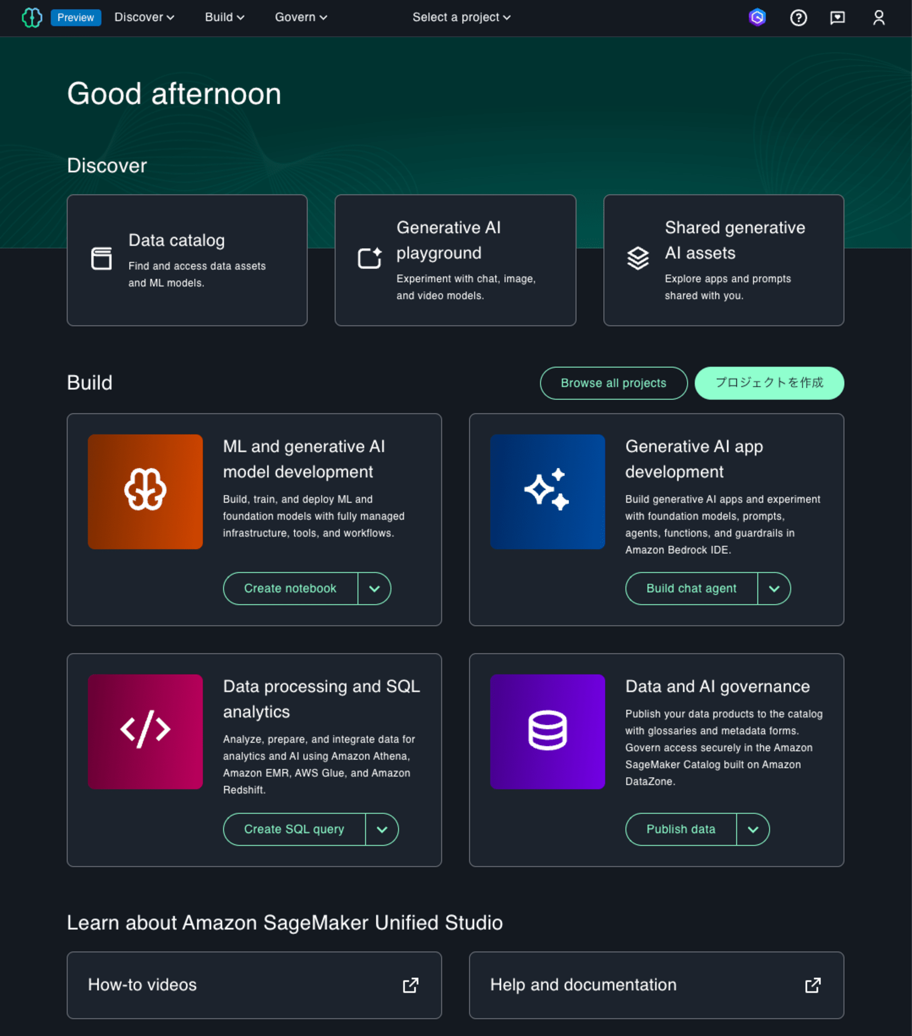Open the Data catalog card title

(x=176, y=240)
